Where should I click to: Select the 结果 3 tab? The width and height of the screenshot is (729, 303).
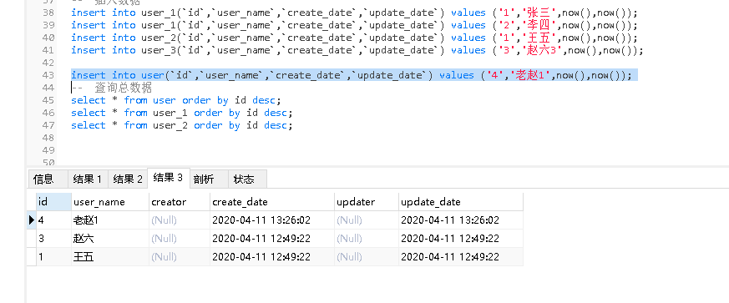tap(169, 178)
